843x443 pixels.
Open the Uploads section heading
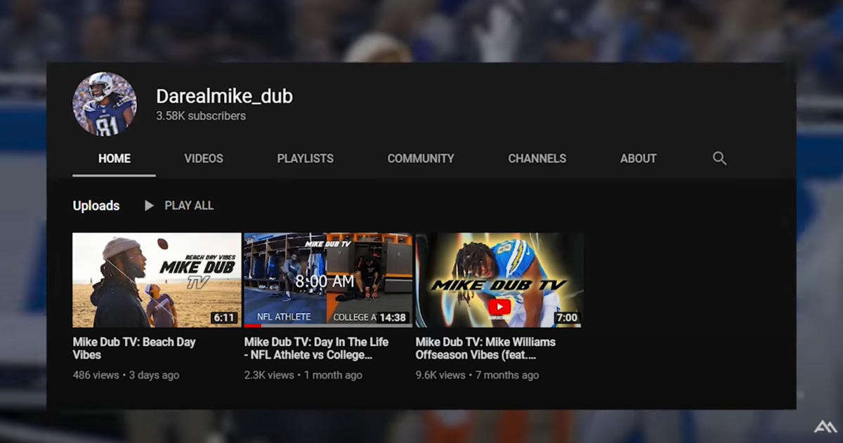pos(96,206)
